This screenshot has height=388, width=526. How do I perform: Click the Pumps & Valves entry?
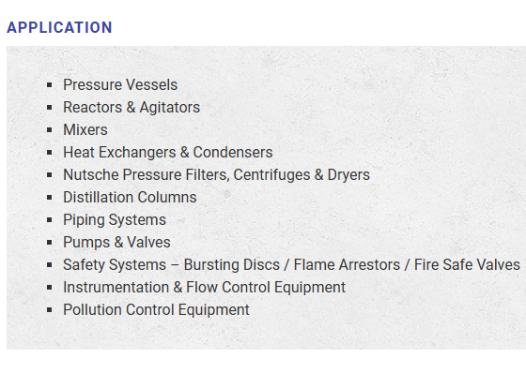116,243
